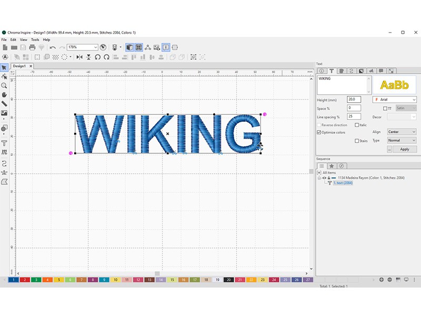Select the Pan hand tool
The height and width of the screenshot is (316, 421).
[4, 95]
